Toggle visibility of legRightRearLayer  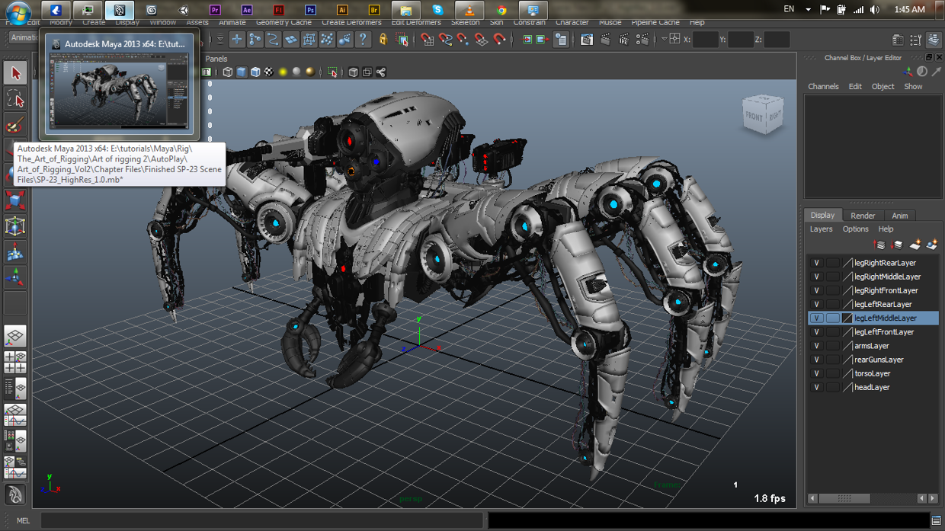816,263
